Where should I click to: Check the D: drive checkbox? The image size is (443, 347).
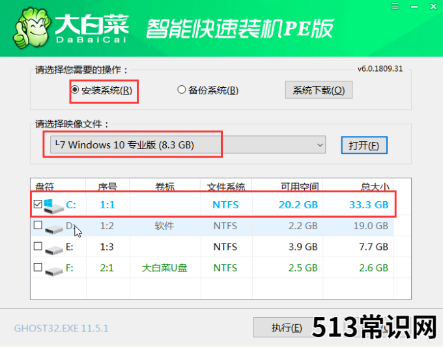pyautogui.click(x=38, y=225)
